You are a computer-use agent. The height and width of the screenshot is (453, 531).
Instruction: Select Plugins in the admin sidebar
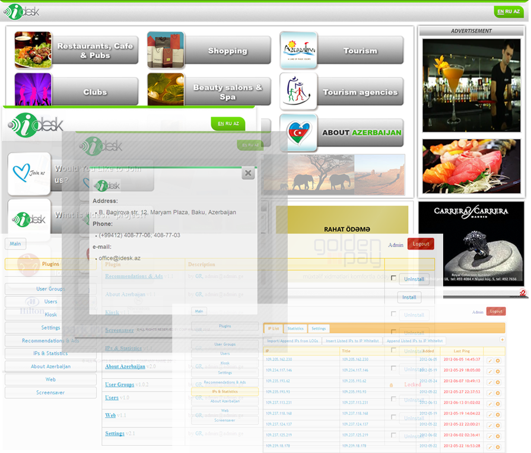click(x=50, y=264)
